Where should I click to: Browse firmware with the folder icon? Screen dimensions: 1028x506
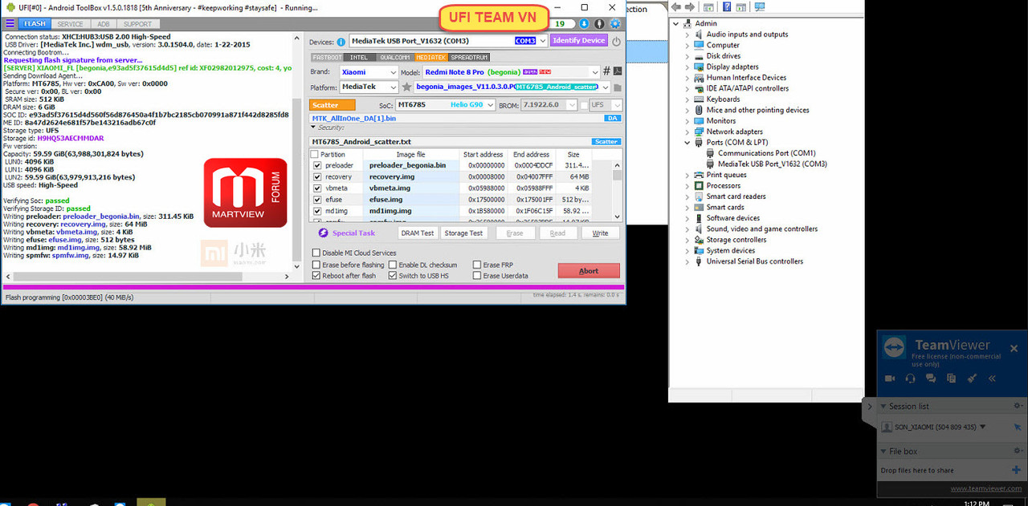[x=617, y=87]
